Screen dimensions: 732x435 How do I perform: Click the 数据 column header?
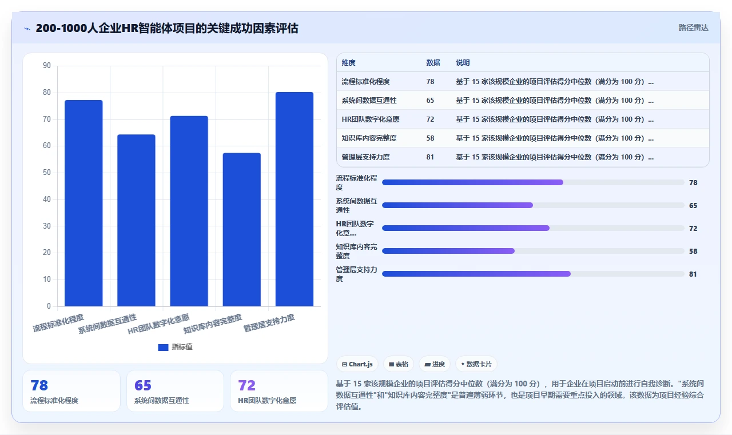(x=433, y=63)
